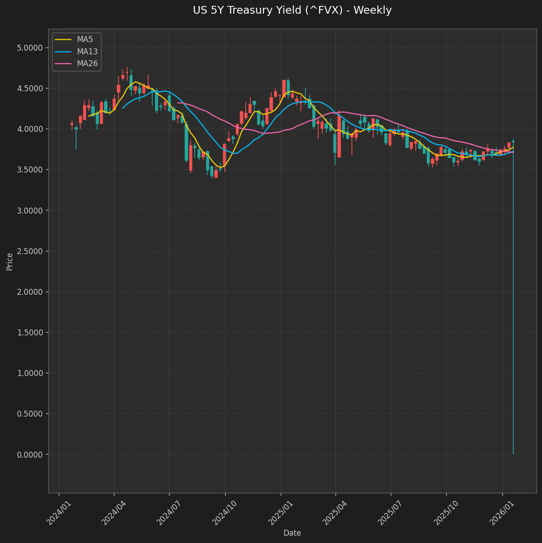Click the 1.0000 y-axis tick label
Viewport: 542px width, 543px height.
tap(30, 373)
